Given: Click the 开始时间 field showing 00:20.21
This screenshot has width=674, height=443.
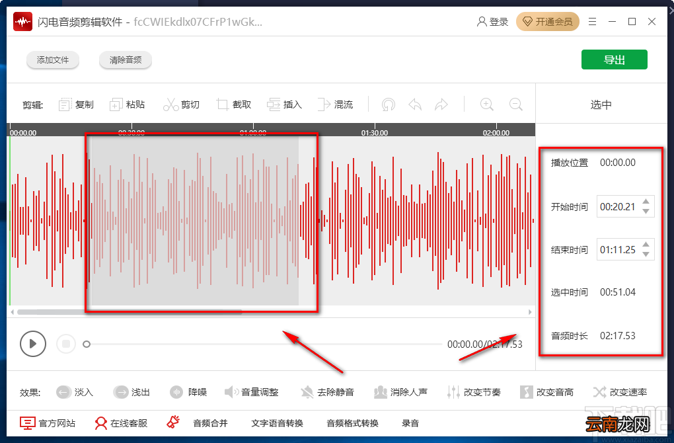Looking at the screenshot, I should pyautogui.click(x=625, y=206).
